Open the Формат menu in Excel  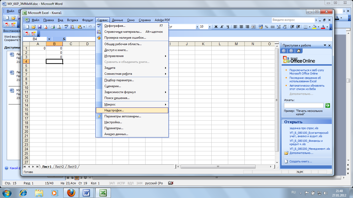[88, 20]
